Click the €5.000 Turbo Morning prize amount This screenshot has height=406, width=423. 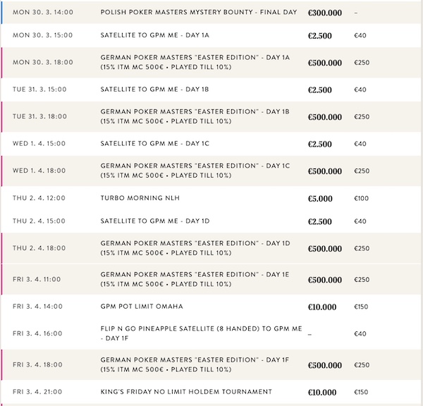pos(320,199)
